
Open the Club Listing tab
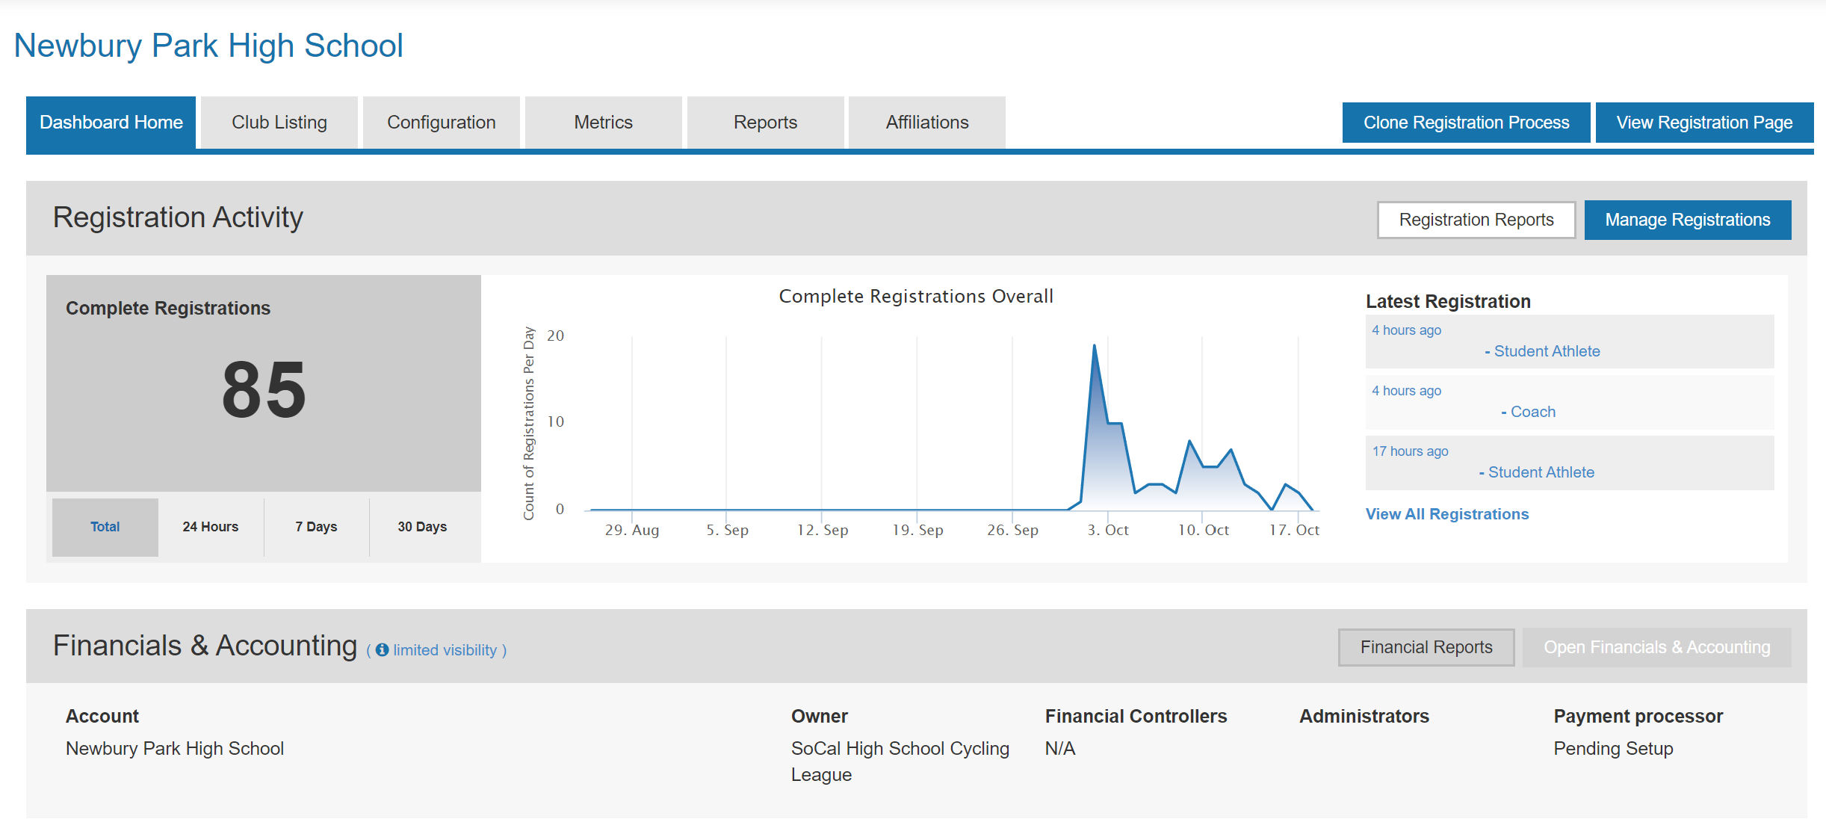279,123
